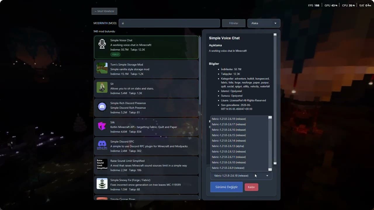This screenshot has height=210, width=374.
Task: Click the version list scrollbar thumb
Action: [x=270, y=130]
